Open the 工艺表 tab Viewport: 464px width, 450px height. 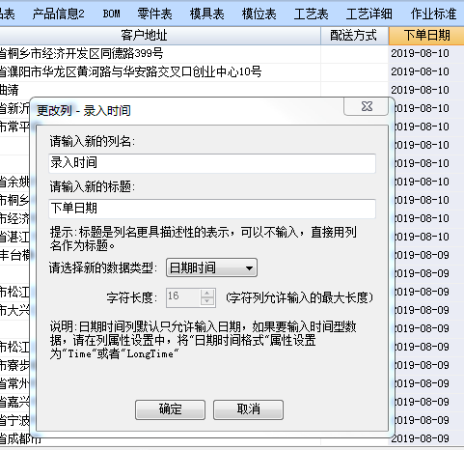tap(311, 14)
